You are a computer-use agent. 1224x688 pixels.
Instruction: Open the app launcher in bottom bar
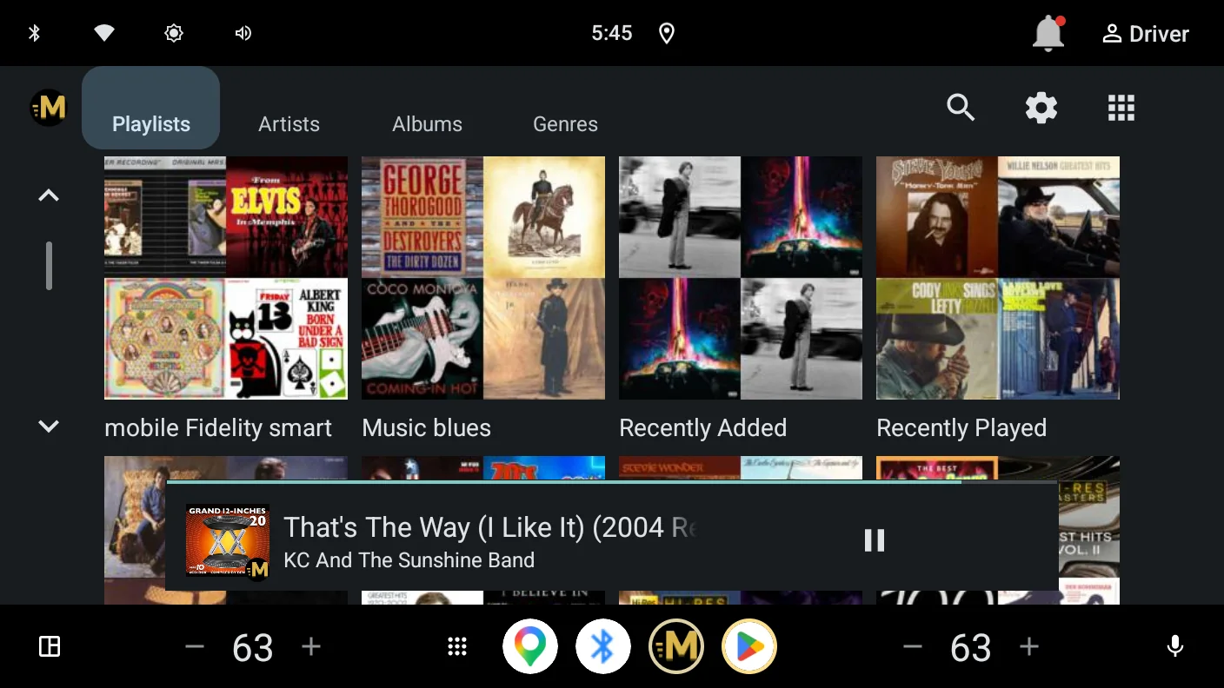point(457,646)
